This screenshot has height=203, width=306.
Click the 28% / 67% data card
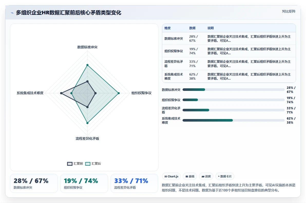(34, 183)
